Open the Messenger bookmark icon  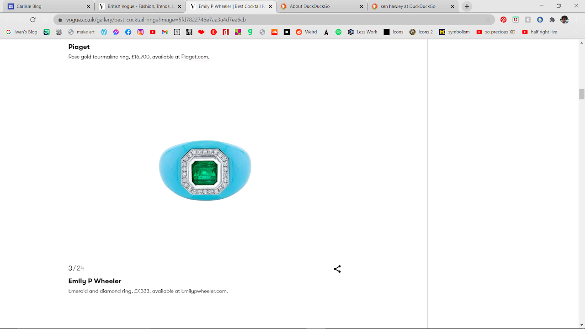[116, 32]
